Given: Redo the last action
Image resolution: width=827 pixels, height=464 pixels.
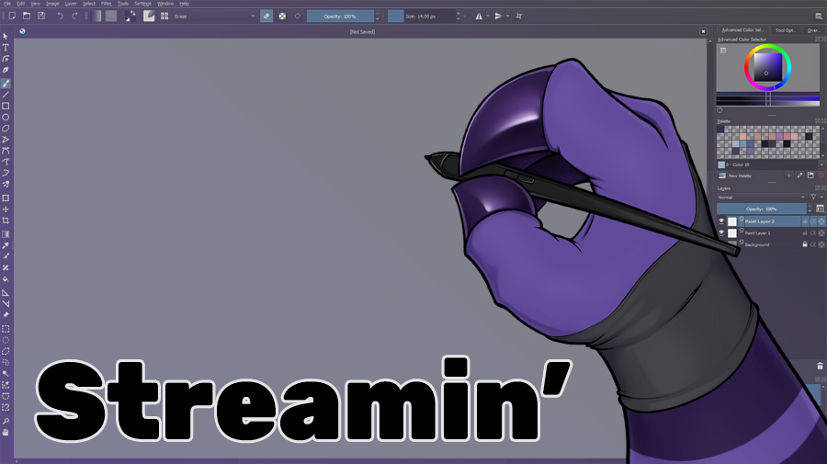Looking at the screenshot, I should [74, 17].
